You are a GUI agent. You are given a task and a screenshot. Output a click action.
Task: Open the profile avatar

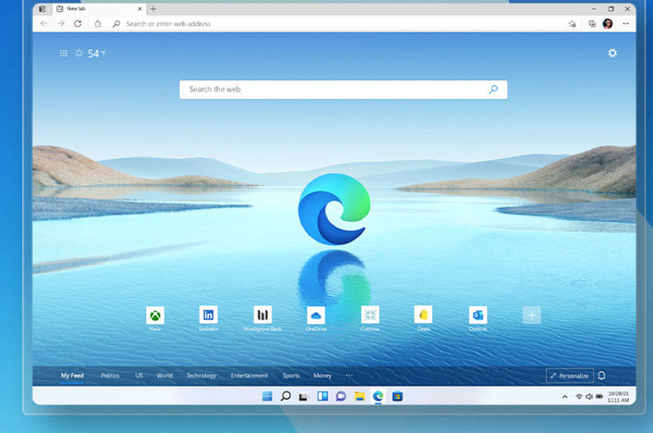coord(607,23)
